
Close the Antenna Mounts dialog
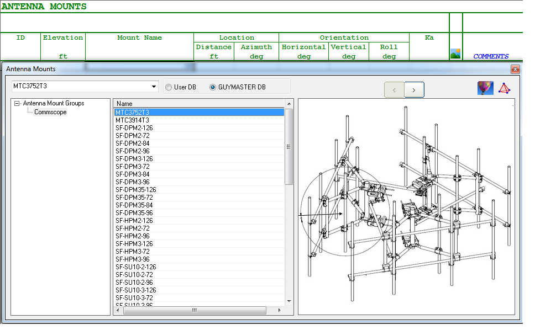point(515,69)
